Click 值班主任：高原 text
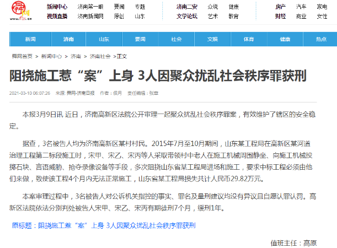 point(293,243)
